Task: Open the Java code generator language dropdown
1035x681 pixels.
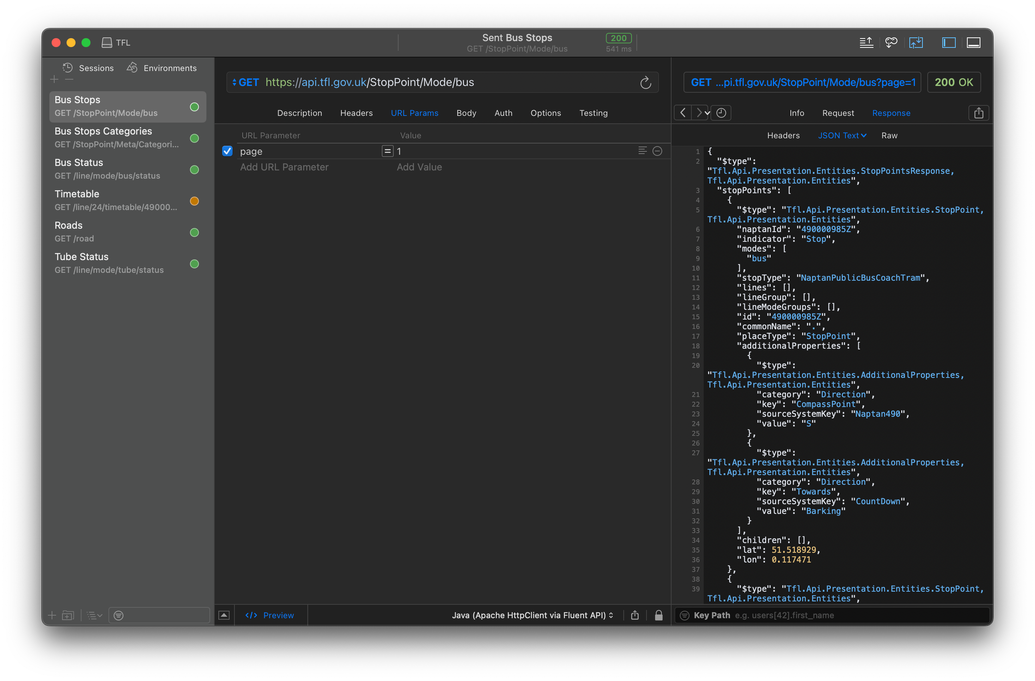Action: pyautogui.click(x=532, y=615)
